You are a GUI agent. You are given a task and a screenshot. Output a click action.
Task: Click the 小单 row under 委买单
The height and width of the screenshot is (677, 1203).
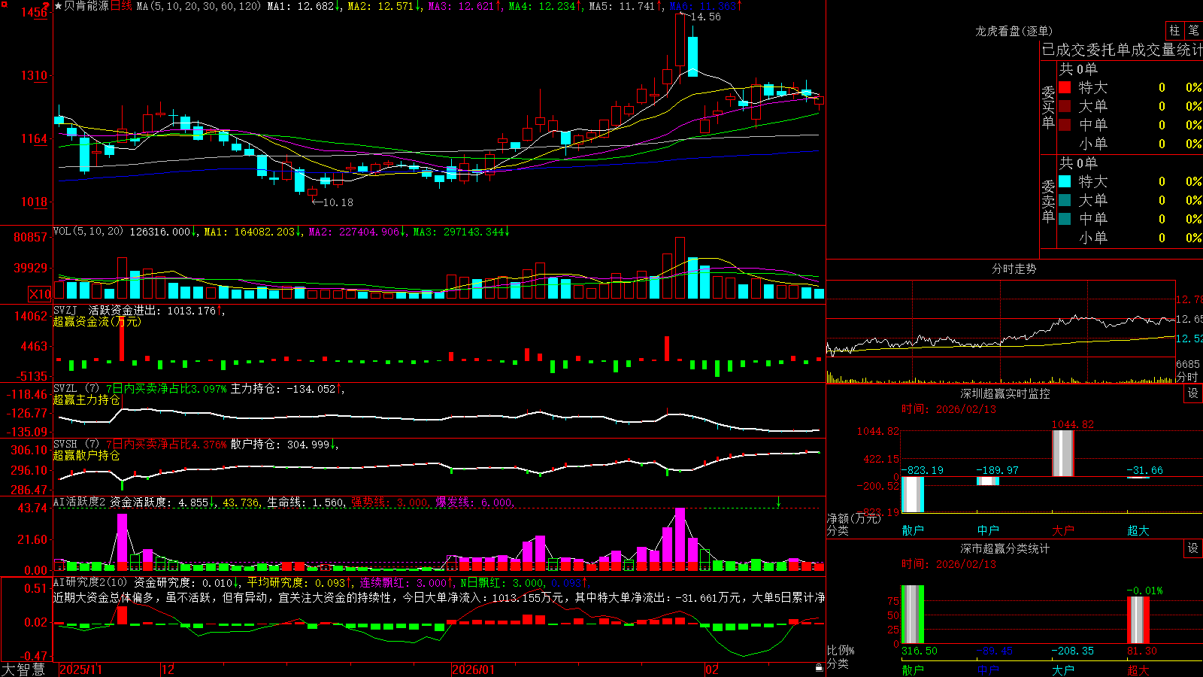[x=1130, y=144]
